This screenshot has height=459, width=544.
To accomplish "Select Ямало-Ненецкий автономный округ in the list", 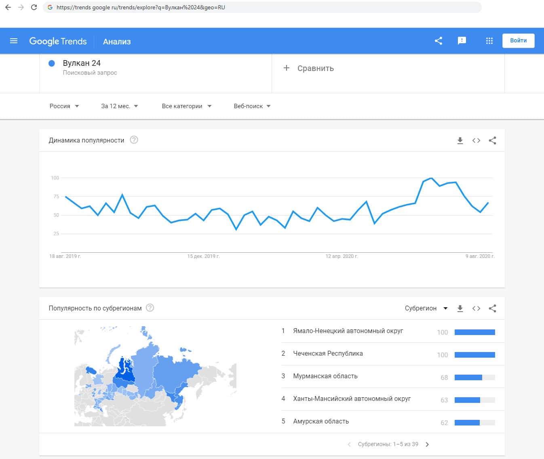I will (348, 331).
